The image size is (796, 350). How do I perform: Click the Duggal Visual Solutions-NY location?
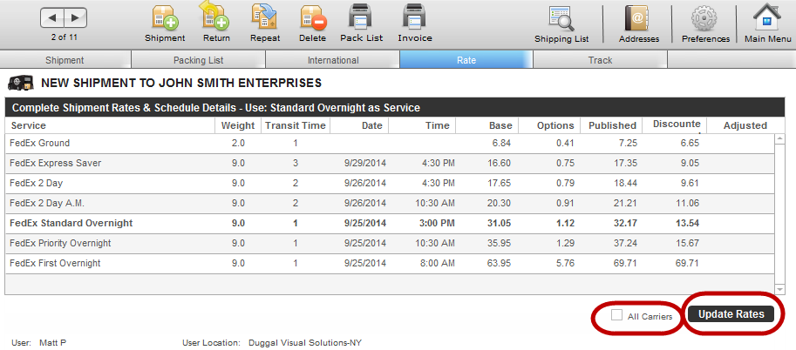pyautogui.click(x=305, y=343)
